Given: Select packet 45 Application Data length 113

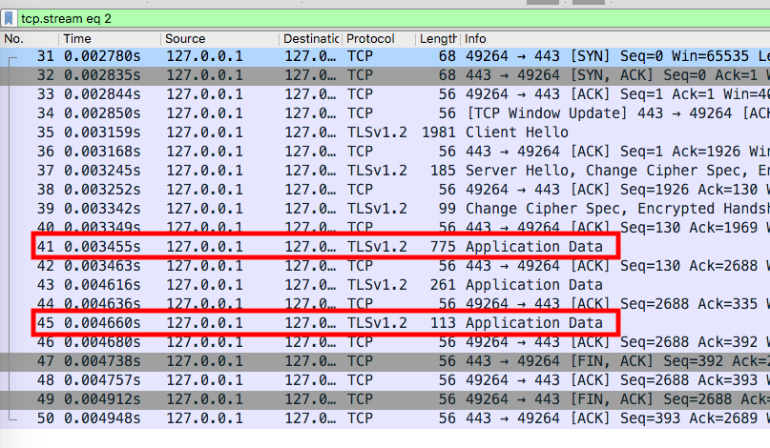Looking at the screenshot, I should (x=385, y=323).
